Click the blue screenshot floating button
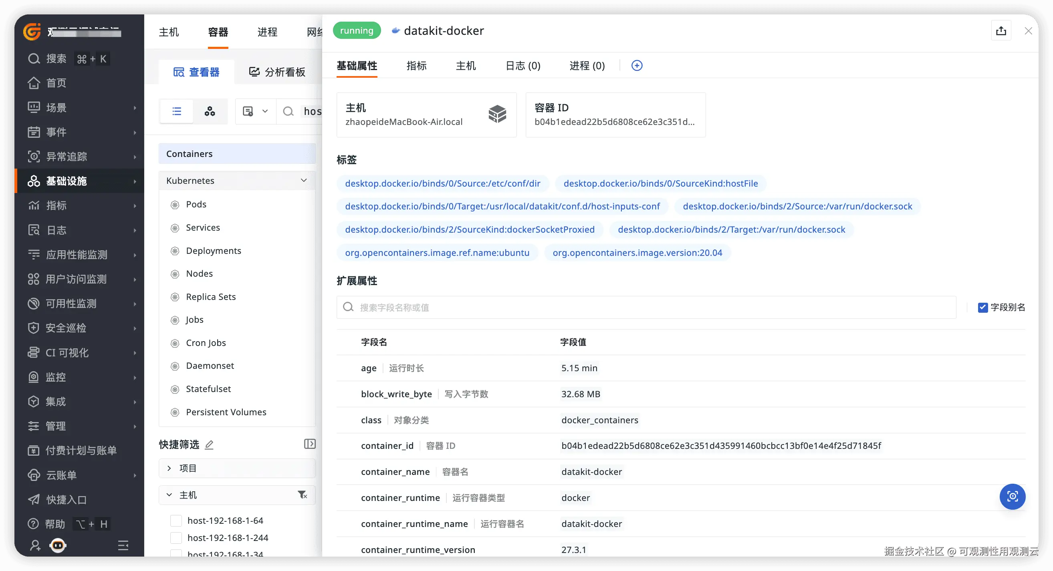The width and height of the screenshot is (1053, 571). point(1012,496)
